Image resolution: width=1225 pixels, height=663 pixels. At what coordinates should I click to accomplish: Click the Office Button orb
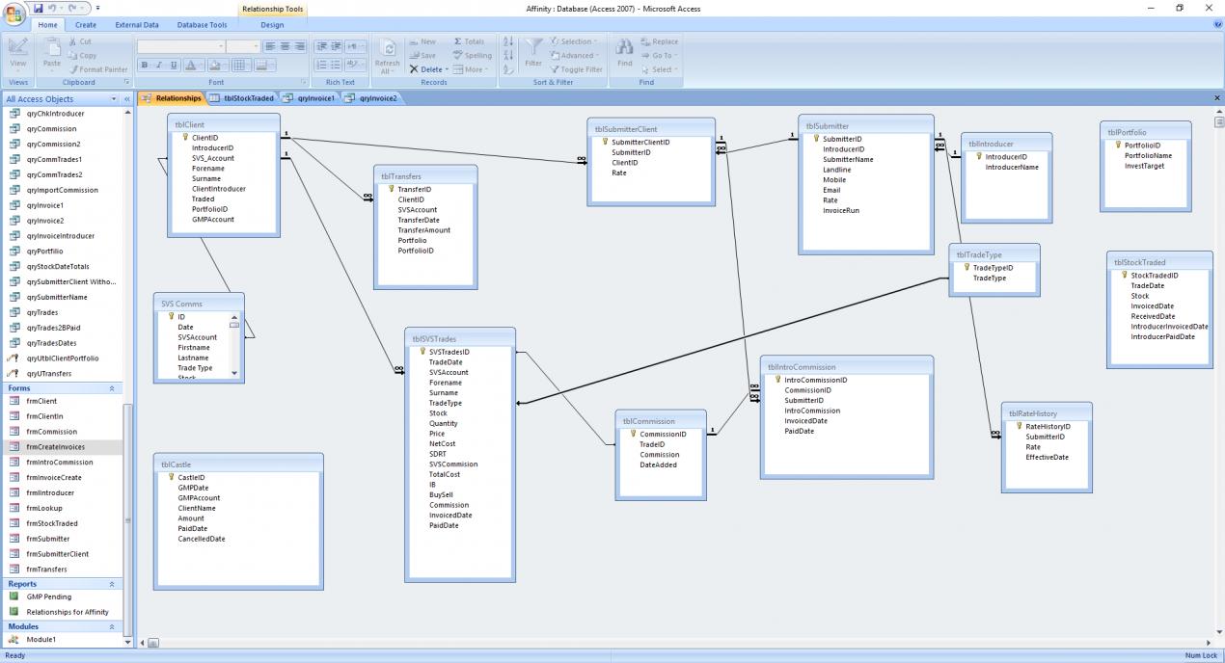14,13
